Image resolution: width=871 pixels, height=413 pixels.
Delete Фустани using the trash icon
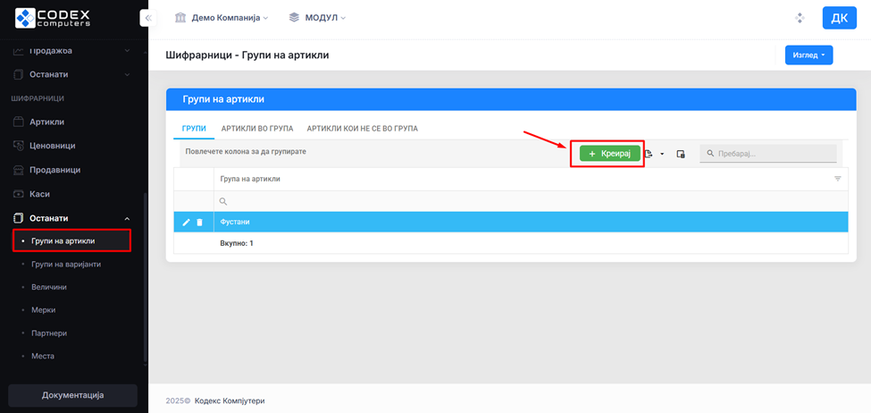(199, 222)
